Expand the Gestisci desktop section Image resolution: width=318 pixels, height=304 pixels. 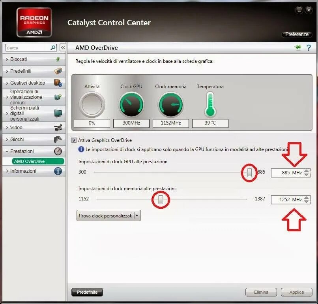click(7, 83)
